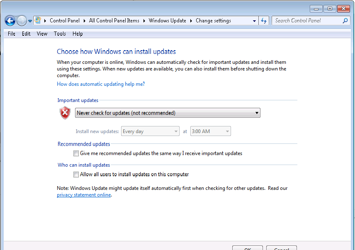Click the Forward navigation arrow
This screenshot has width=355, height=250.
tap(22, 21)
